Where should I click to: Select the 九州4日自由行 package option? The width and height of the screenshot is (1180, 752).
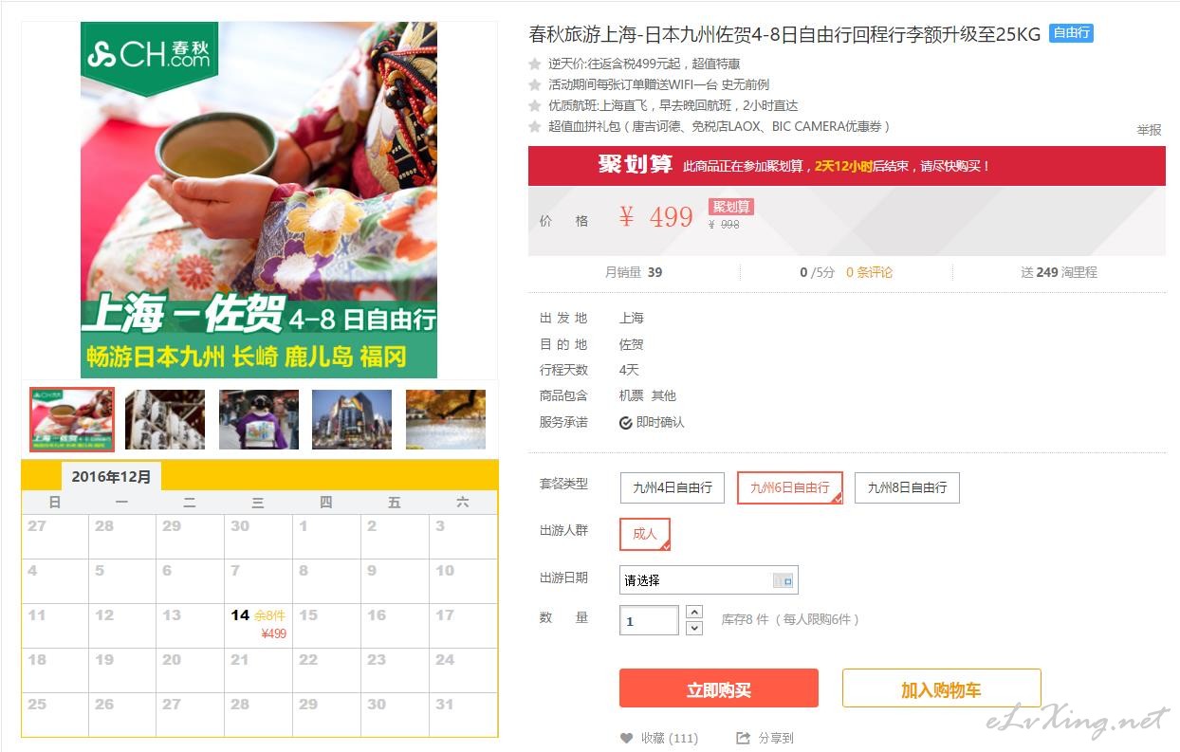click(673, 487)
